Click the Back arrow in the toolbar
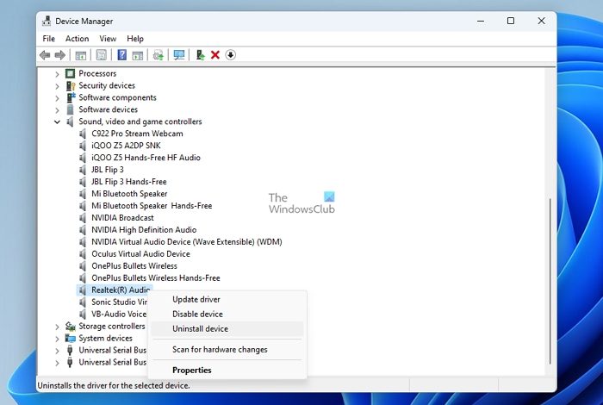The width and height of the screenshot is (603, 405). point(45,55)
